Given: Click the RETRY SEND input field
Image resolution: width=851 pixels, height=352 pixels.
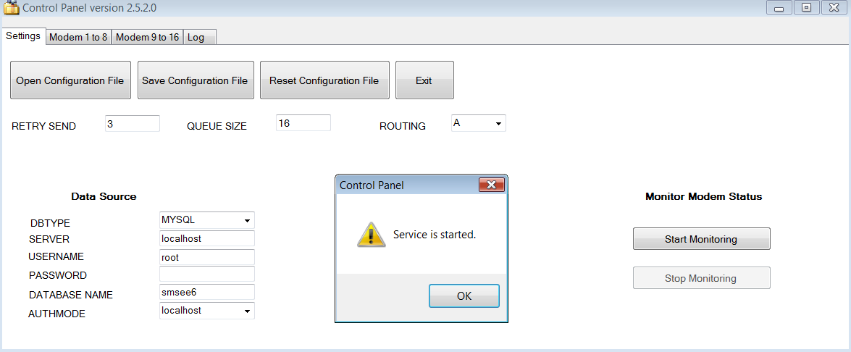Looking at the screenshot, I should point(132,124).
